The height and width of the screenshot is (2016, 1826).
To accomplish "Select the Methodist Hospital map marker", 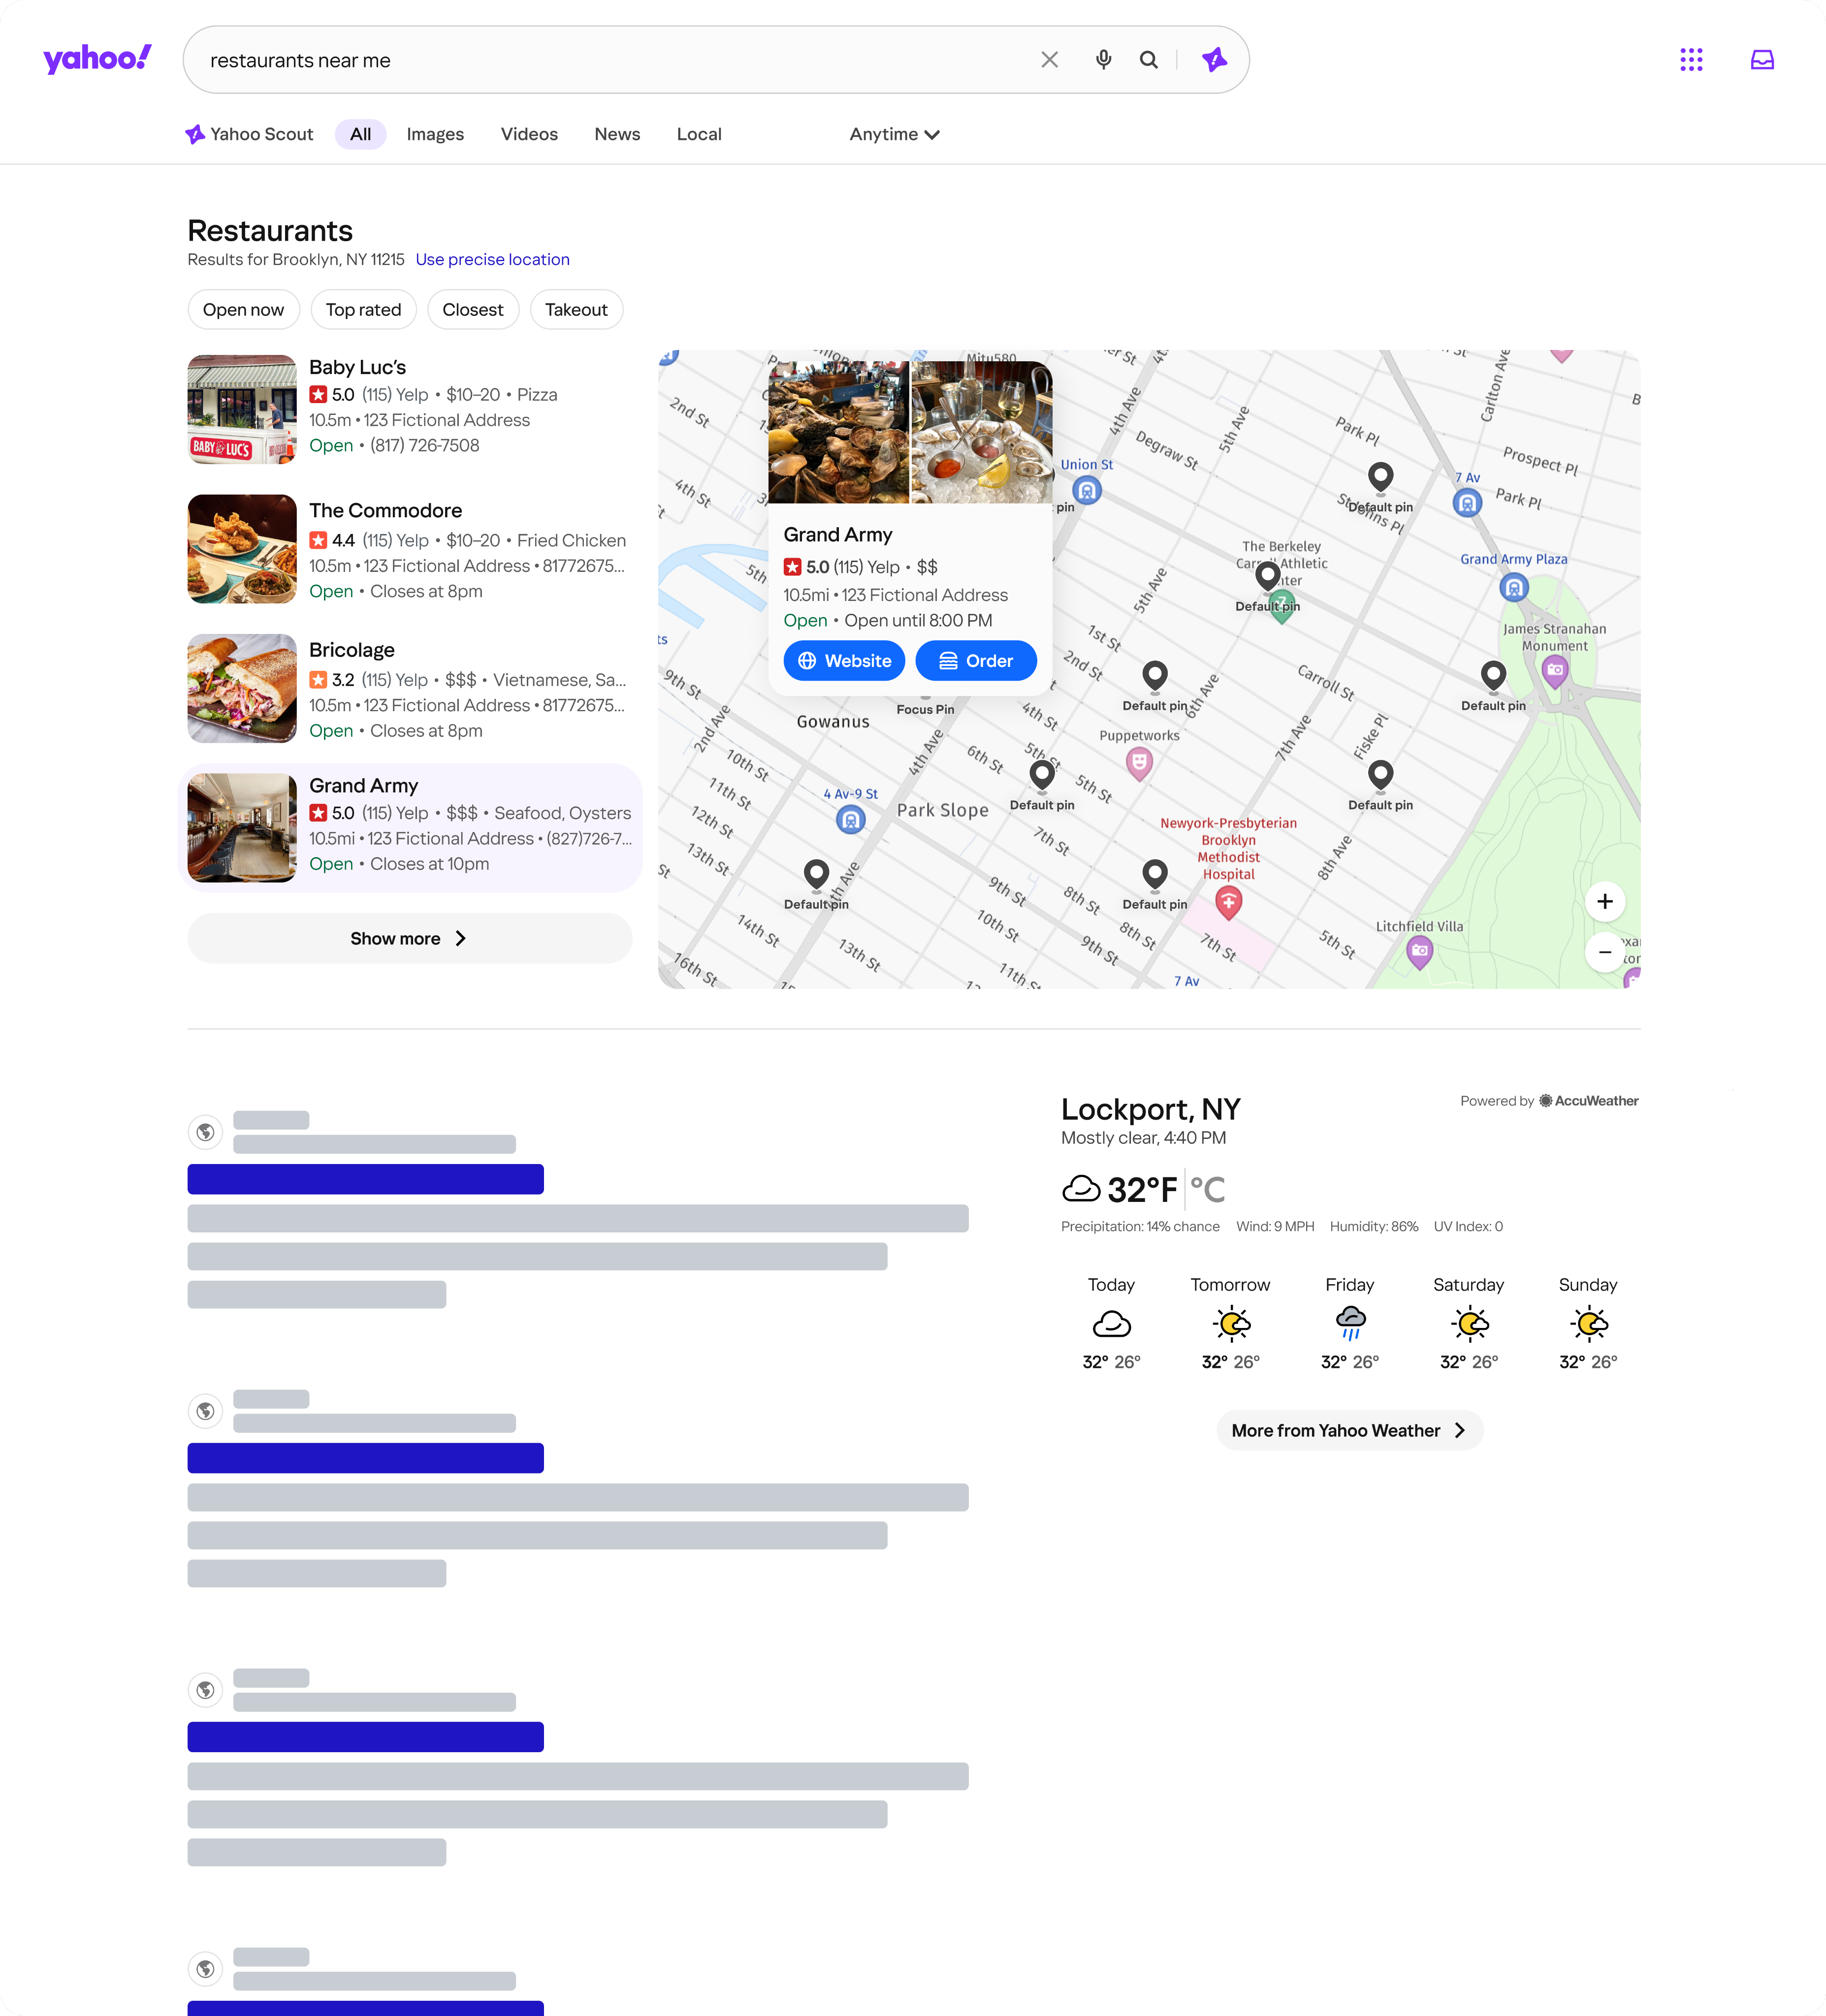I will 1228,903.
